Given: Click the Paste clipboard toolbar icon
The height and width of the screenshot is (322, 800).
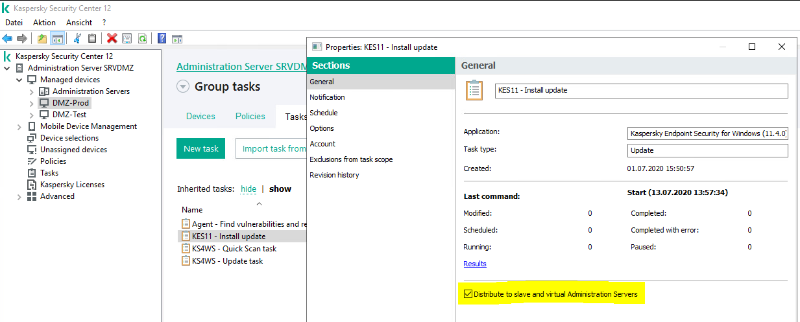Looking at the screenshot, I should [x=92, y=39].
